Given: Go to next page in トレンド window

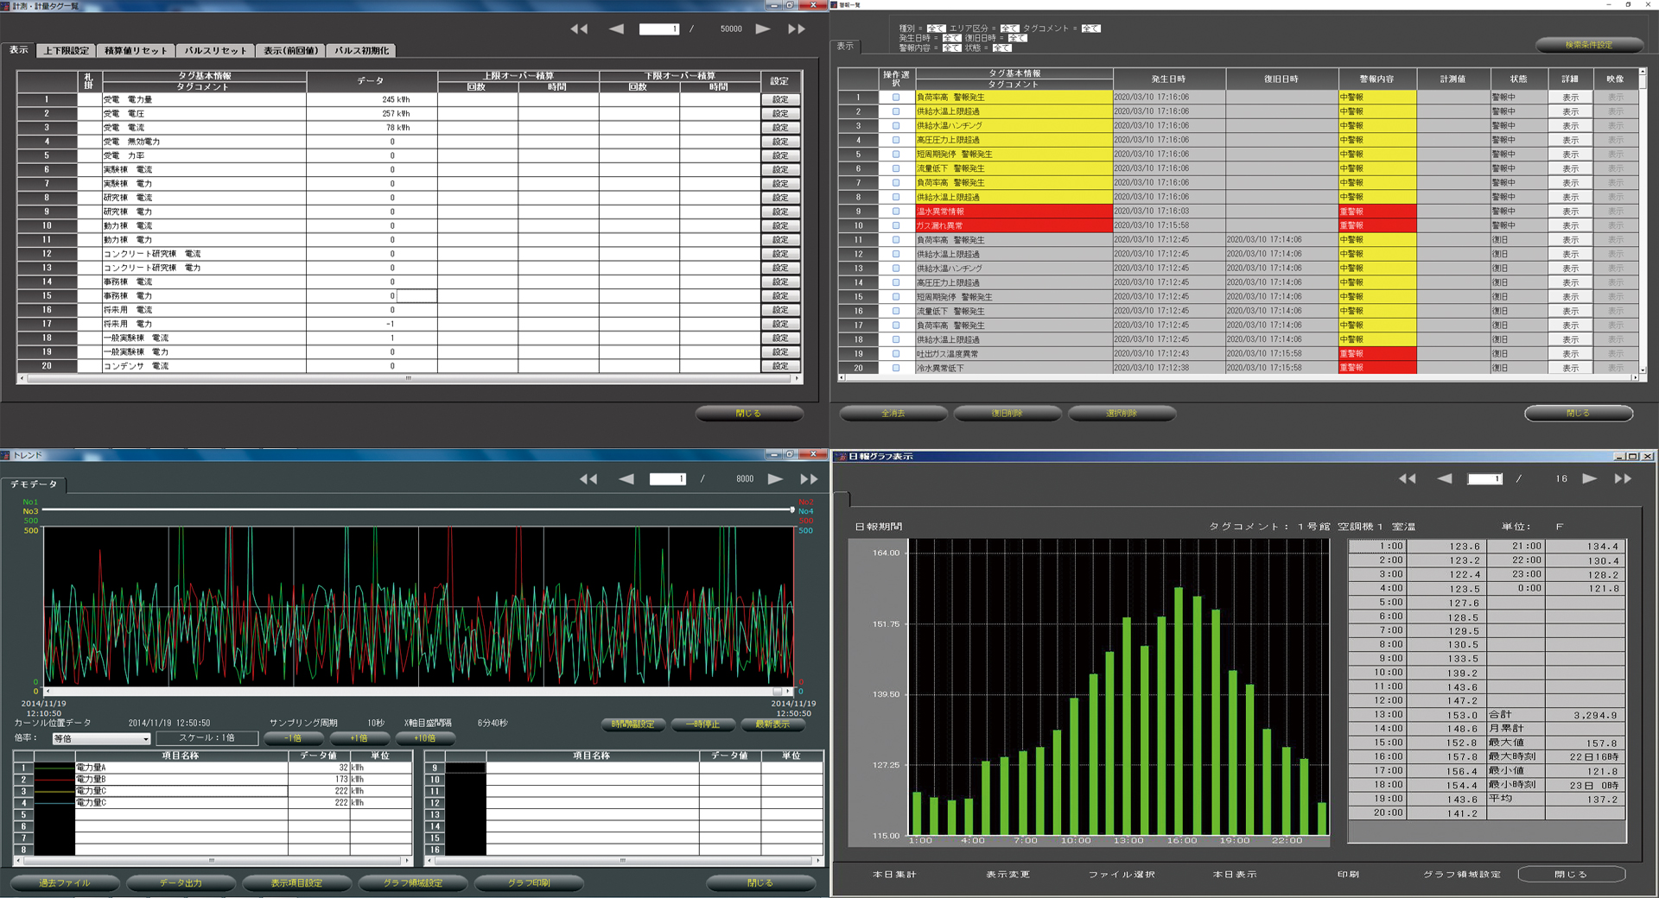Looking at the screenshot, I should [775, 478].
